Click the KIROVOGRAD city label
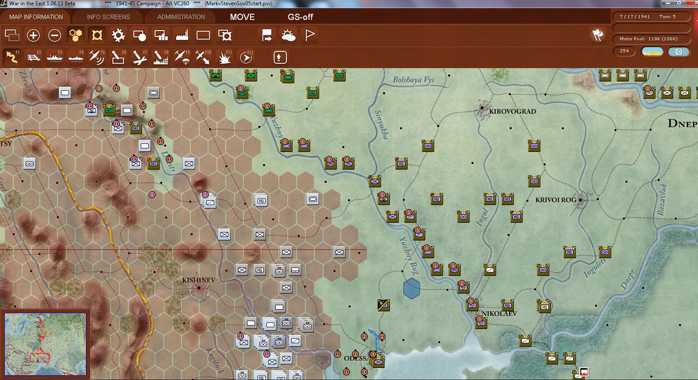Screen dimensions: 698x380 513,112
